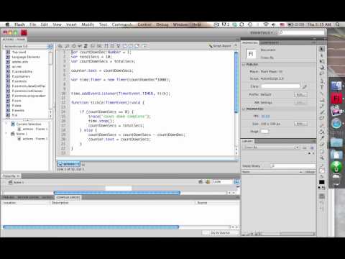Click the Edit button beside Profile: Default
This screenshot has height=259, width=345.
(300, 94)
